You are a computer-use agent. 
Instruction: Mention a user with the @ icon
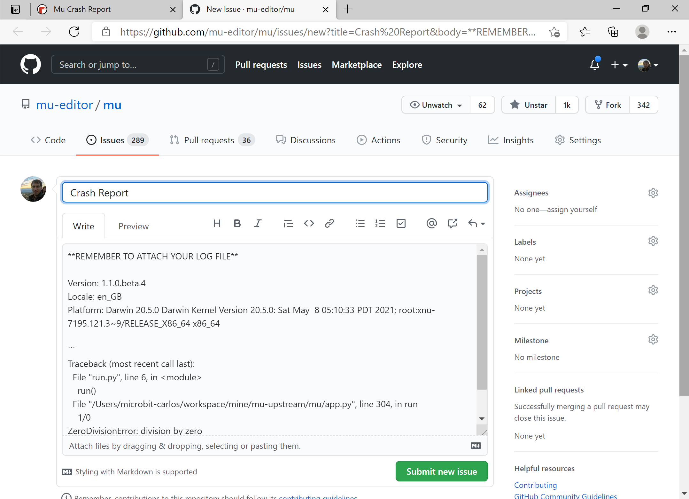coord(431,223)
